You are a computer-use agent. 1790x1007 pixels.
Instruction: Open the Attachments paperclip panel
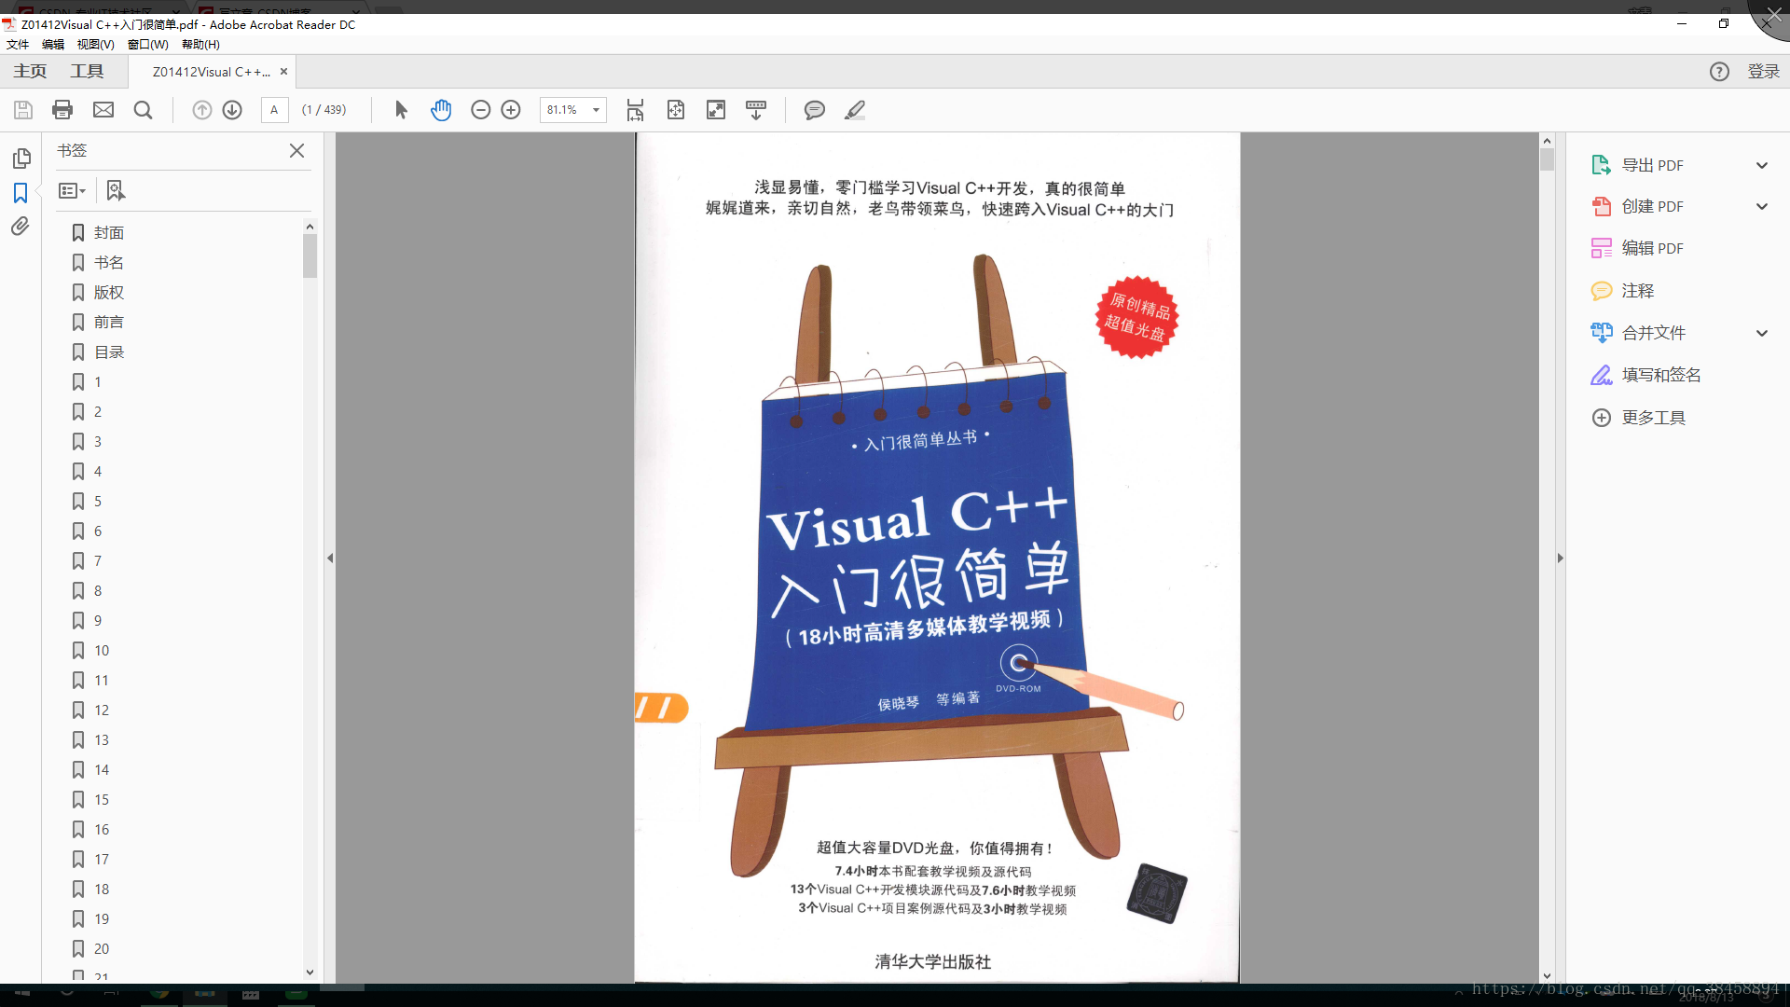[x=21, y=227]
